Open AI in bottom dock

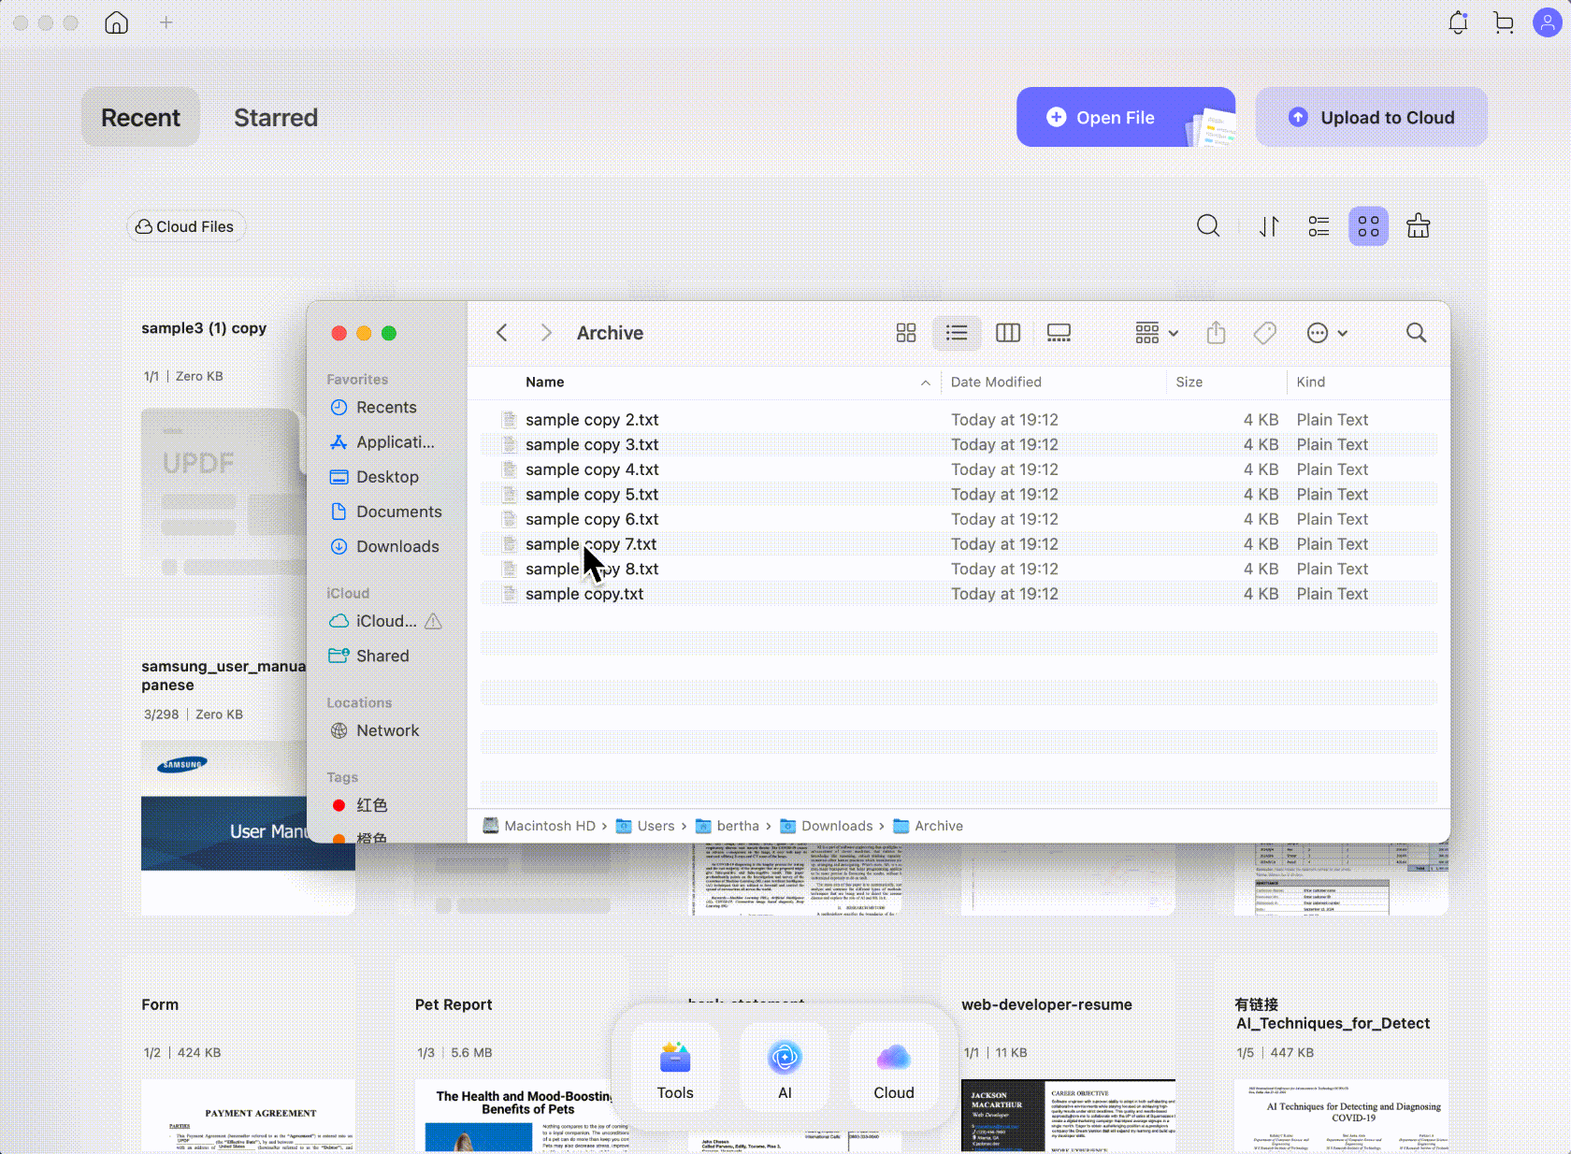[785, 1069]
